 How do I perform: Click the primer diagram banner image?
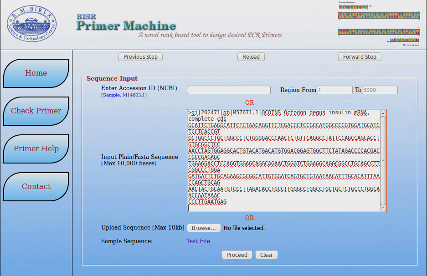(379, 24)
